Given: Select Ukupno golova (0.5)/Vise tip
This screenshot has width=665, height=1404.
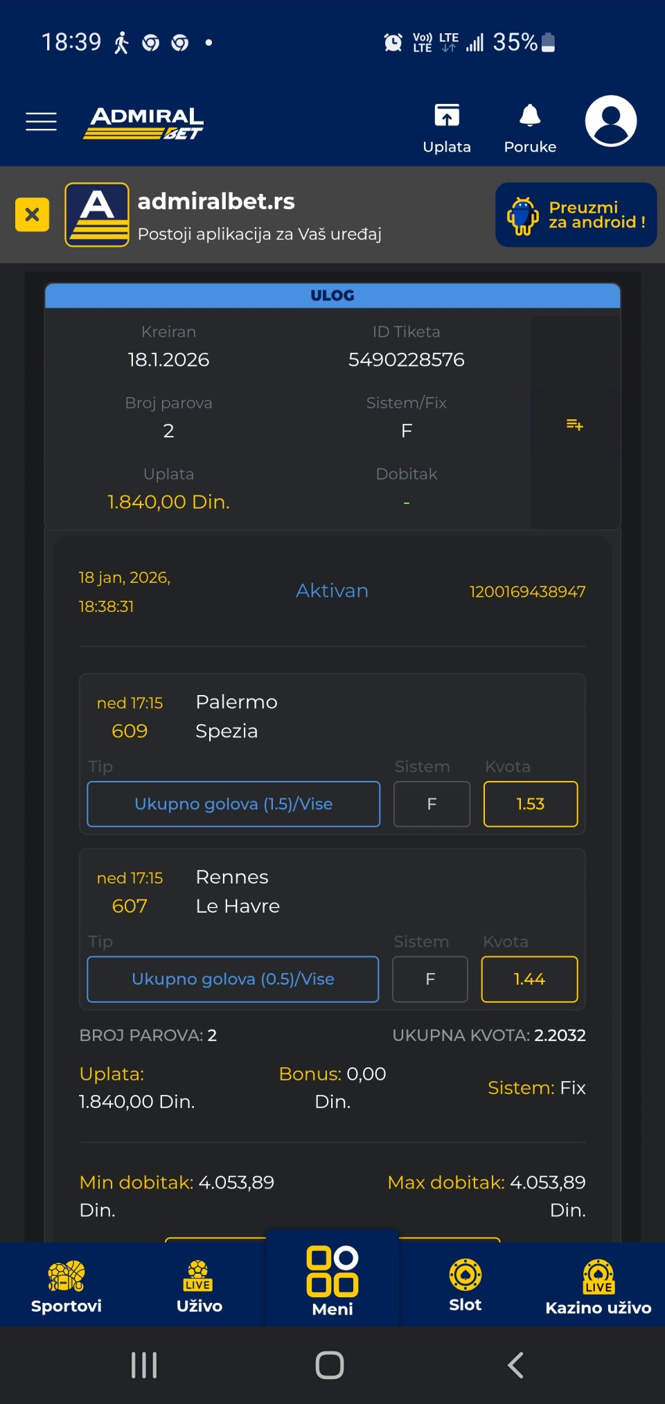Looking at the screenshot, I should [x=233, y=979].
